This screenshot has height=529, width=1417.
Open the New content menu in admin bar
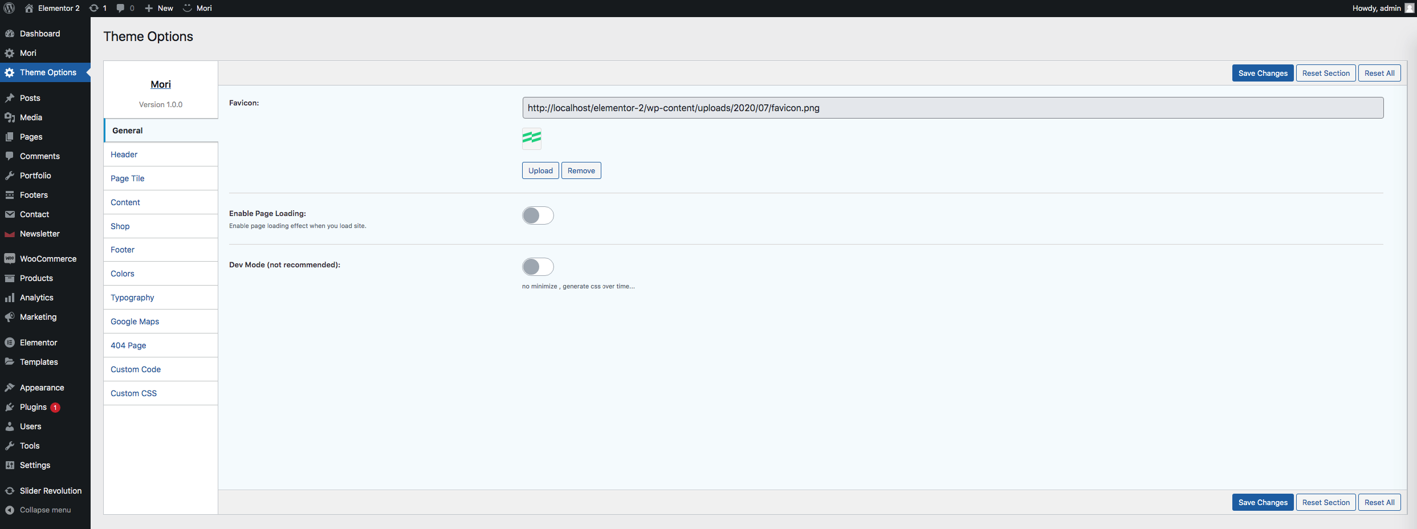click(x=159, y=8)
